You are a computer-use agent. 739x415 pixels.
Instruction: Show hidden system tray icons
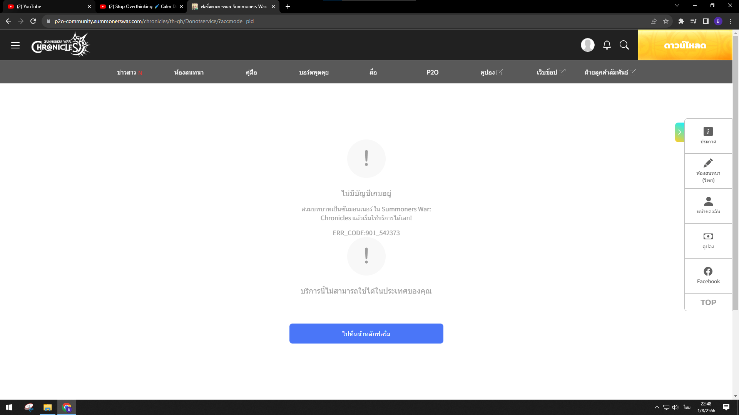pyautogui.click(x=657, y=407)
